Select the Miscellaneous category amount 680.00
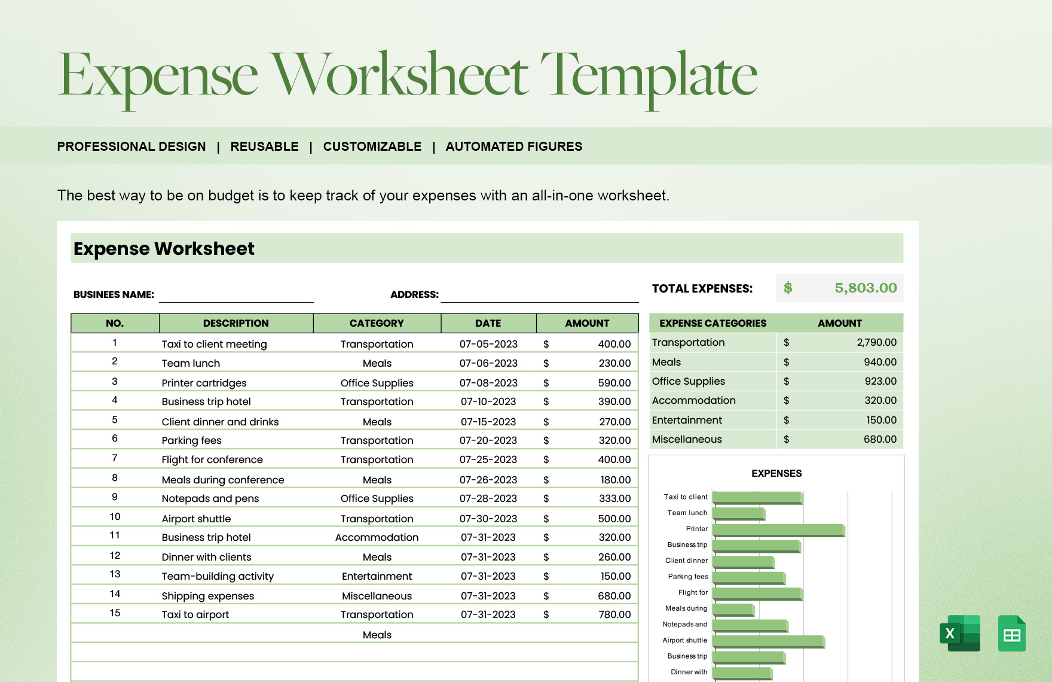The width and height of the screenshot is (1052, 682). point(882,439)
